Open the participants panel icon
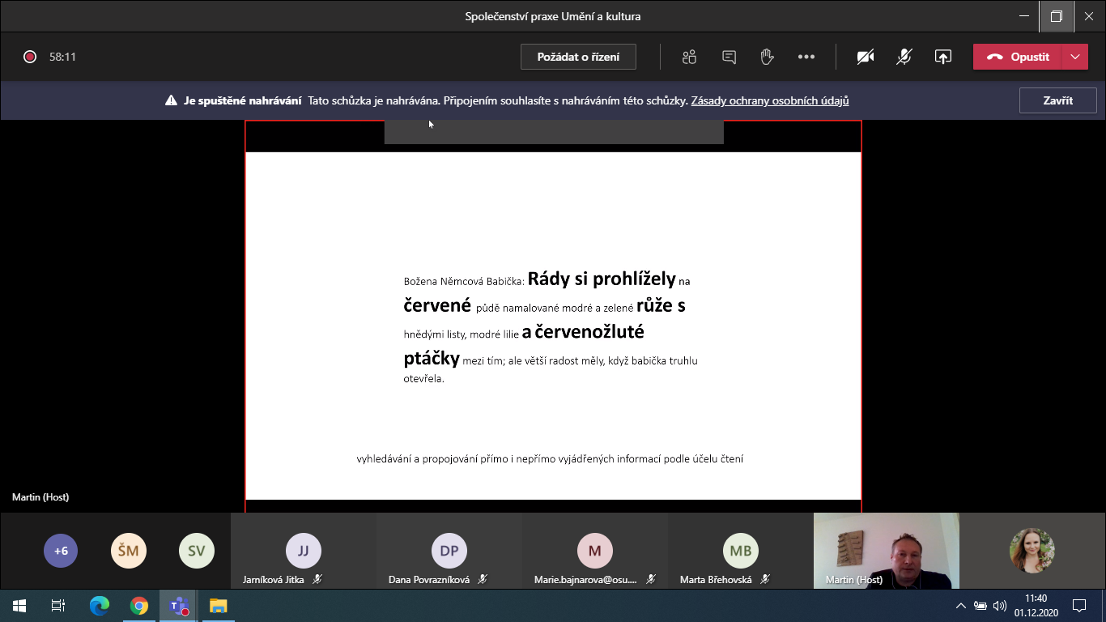 click(x=689, y=57)
